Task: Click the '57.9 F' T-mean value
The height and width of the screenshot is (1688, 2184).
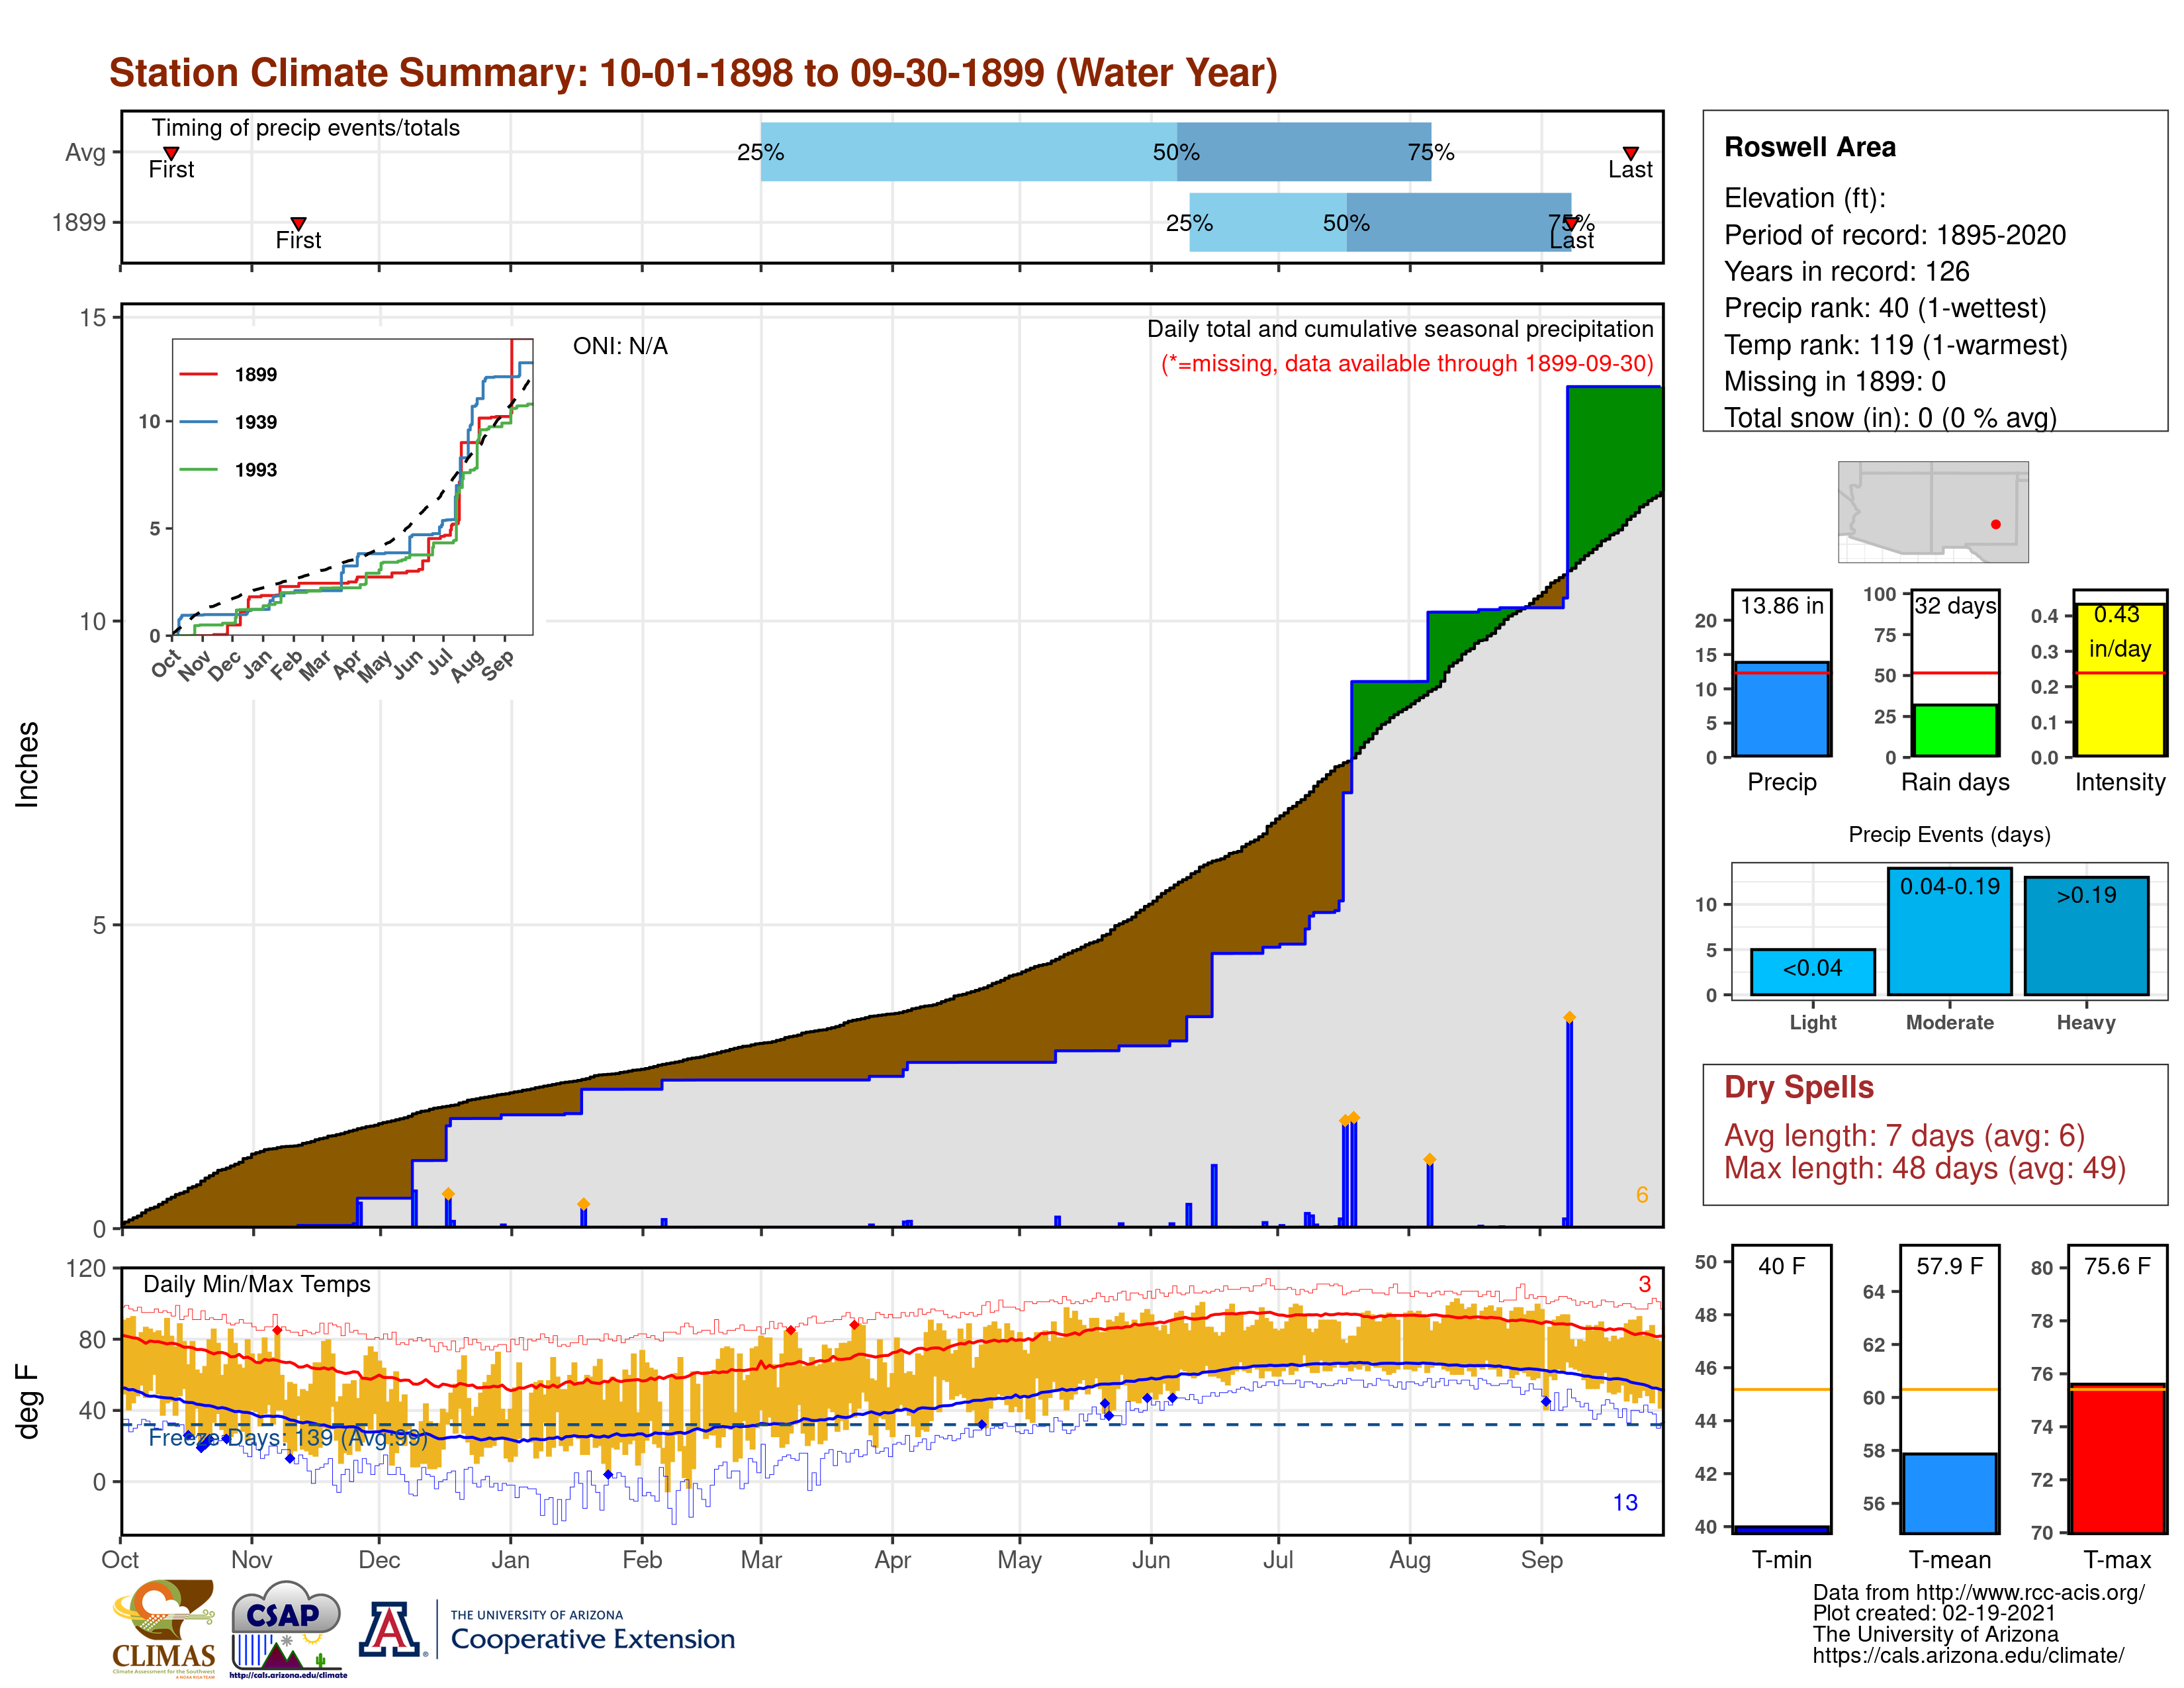Action: coord(1949,1266)
